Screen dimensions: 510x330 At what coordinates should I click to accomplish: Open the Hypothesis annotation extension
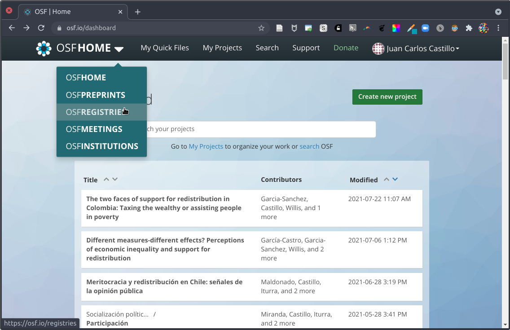click(353, 28)
